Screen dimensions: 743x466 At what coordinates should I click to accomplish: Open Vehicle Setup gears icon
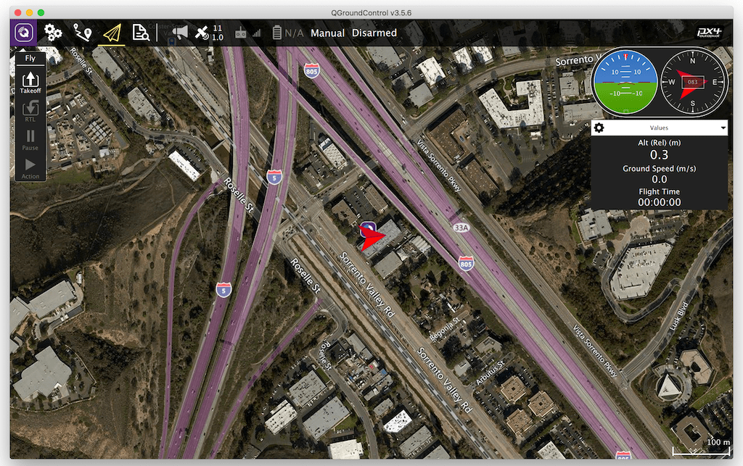(53, 33)
